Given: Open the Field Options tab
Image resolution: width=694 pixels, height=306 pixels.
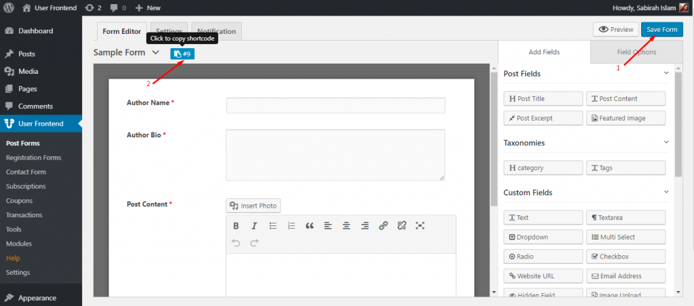Looking at the screenshot, I should pyautogui.click(x=636, y=52).
